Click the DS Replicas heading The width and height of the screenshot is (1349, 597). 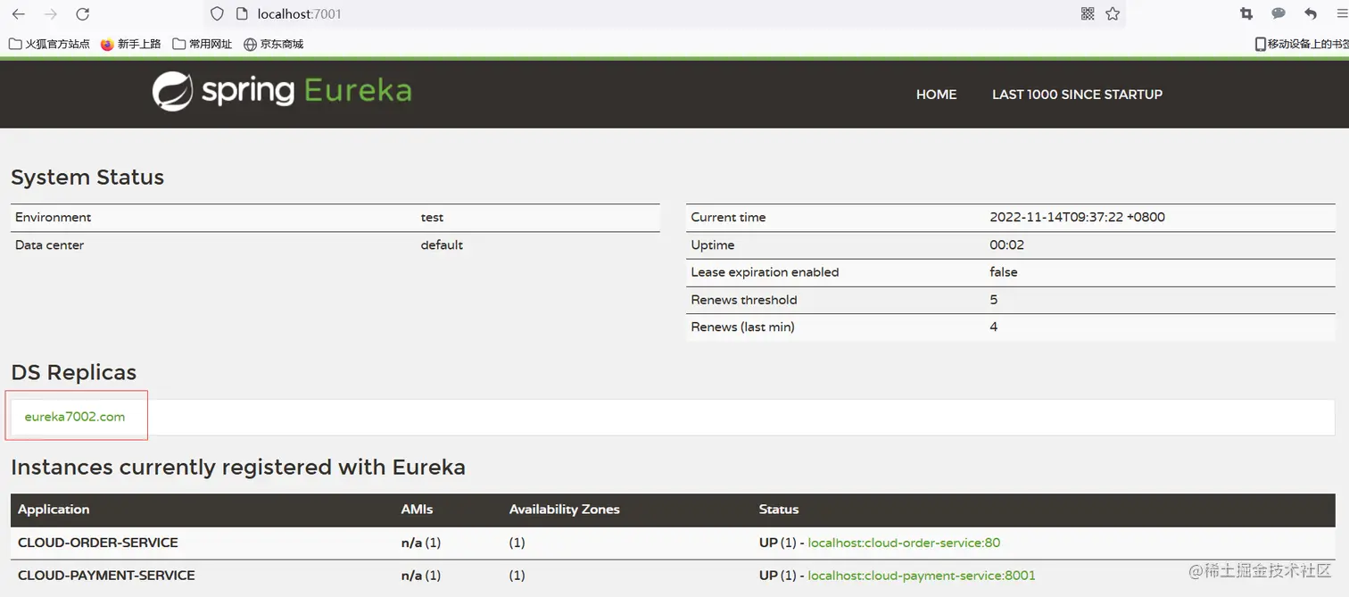[74, 373]
